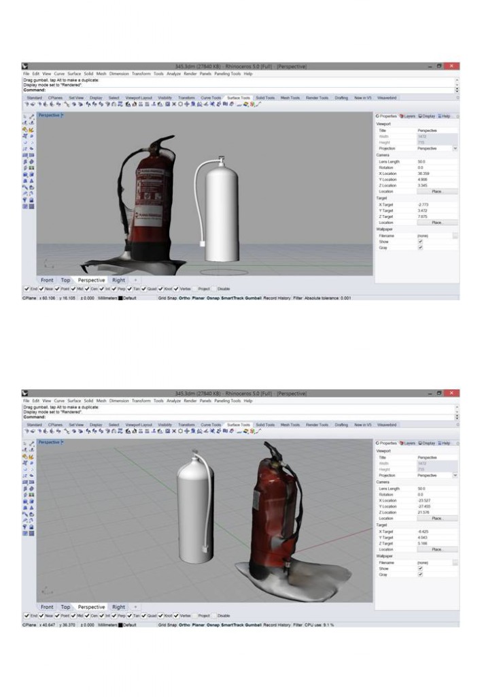Click Place button for camera location, upper window
Screen dimensions: 482x697
436,191
